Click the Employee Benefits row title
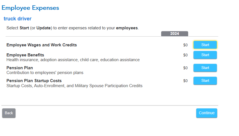 pos(25,55)
